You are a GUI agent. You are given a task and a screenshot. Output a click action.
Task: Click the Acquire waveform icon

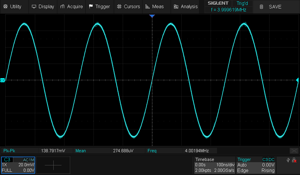click(x=62, y=6)
